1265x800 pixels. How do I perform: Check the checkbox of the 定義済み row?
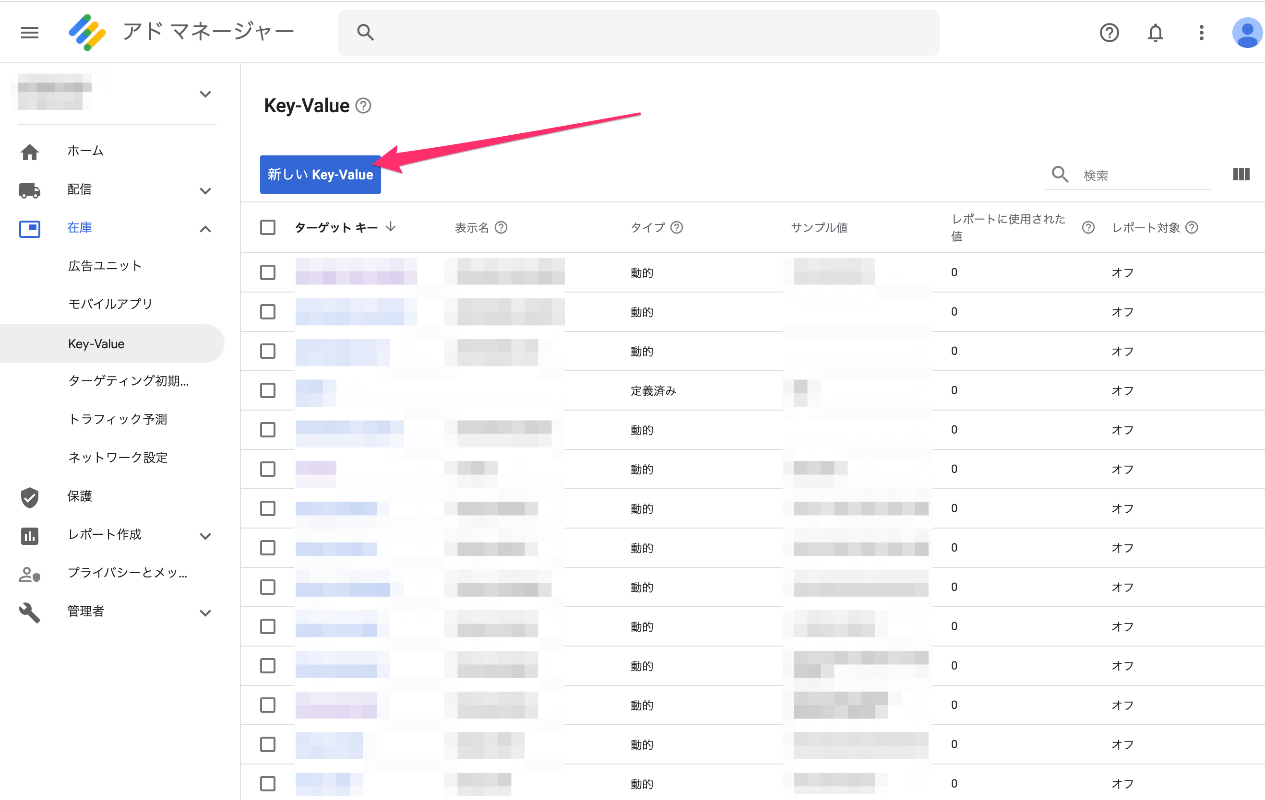(267, 390)
